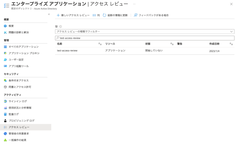Click フィードバックがある場合 button

click(x=151, y=15)
